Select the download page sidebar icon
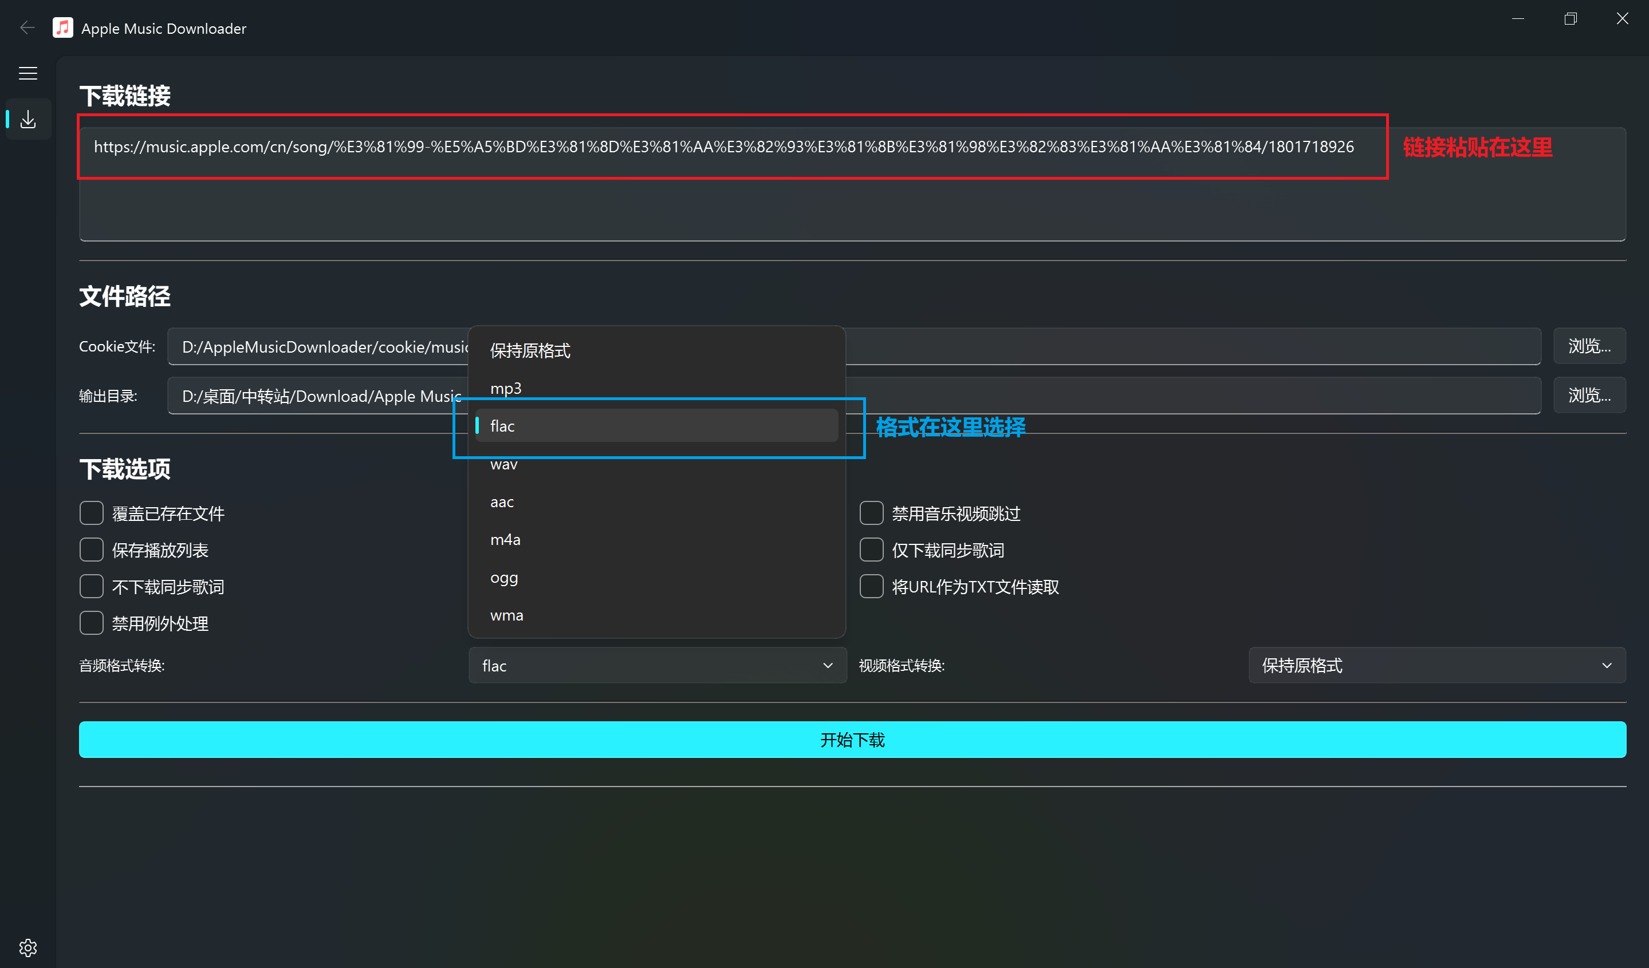This screenshot has height=968, width=1649. pyautogui.click(x=27, y=119)
